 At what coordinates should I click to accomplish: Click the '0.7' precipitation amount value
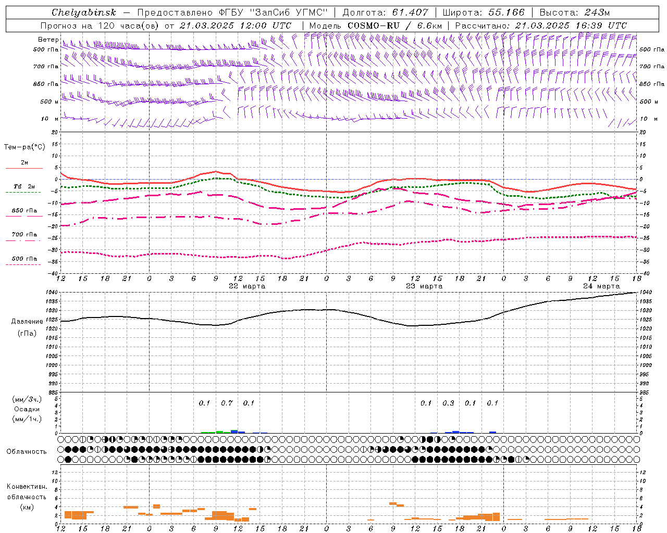[227, 403]
